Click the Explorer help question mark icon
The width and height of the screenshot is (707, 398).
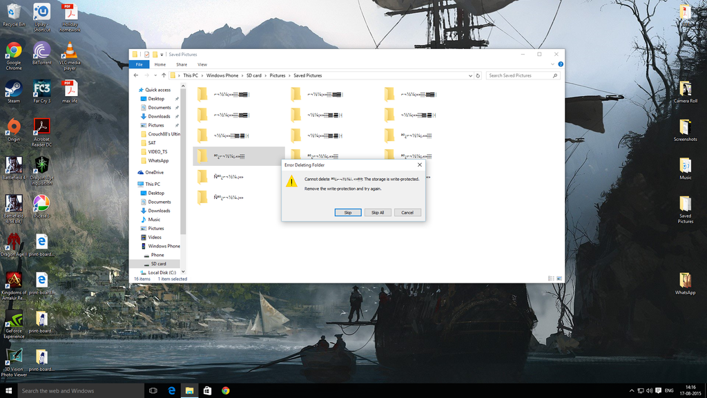tap(561, 64)
